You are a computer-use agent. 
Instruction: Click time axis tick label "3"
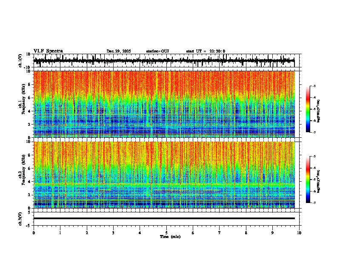point(113,233)
